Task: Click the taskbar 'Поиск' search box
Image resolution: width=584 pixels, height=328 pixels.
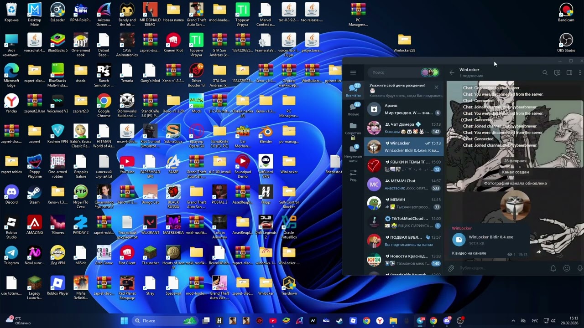Action: tap(165, 321)
